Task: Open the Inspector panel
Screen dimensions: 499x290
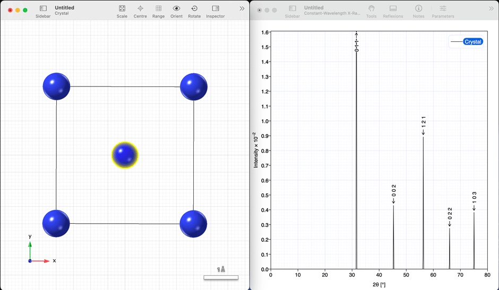Action: (215, 9)
